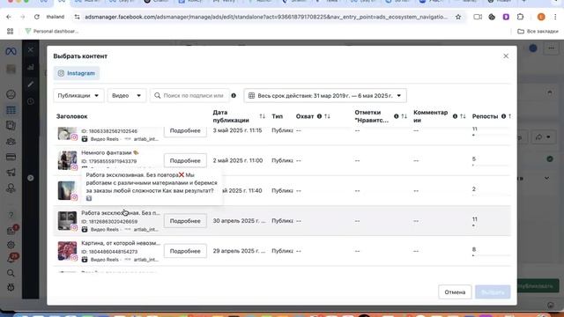The image size is (564, 317).
Task: Select the pencil edit icon in the sidebar
Action: coord(31,85)
